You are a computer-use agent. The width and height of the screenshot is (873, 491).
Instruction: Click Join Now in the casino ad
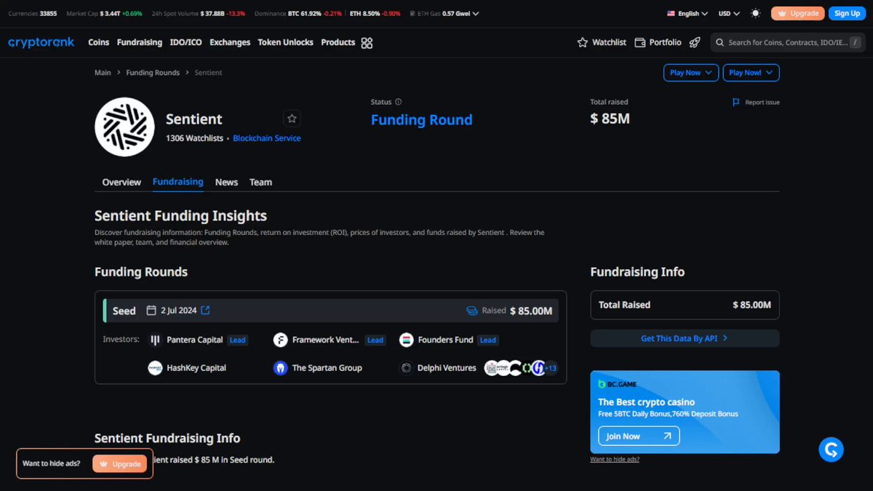tap(639, 436)
